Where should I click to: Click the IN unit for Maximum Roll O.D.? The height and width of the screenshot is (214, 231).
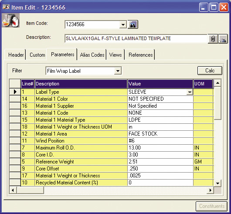[x=203, y=148]
